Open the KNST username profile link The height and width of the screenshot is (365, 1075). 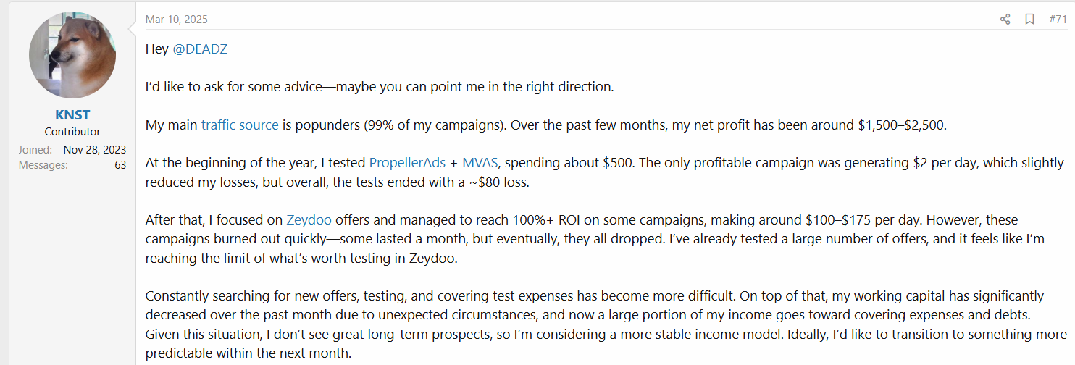72,115
